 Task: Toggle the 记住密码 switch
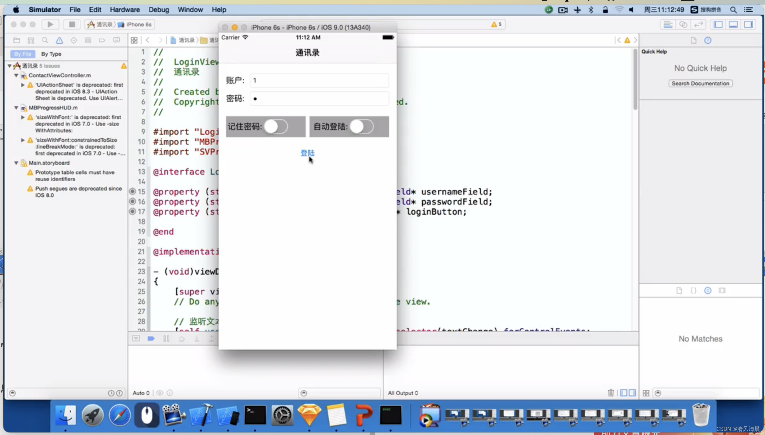tap(276, 126)
